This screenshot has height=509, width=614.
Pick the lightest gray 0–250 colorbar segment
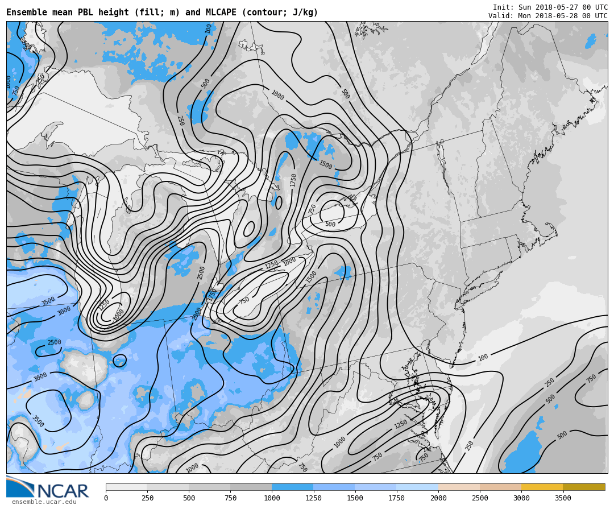(126, 487)
